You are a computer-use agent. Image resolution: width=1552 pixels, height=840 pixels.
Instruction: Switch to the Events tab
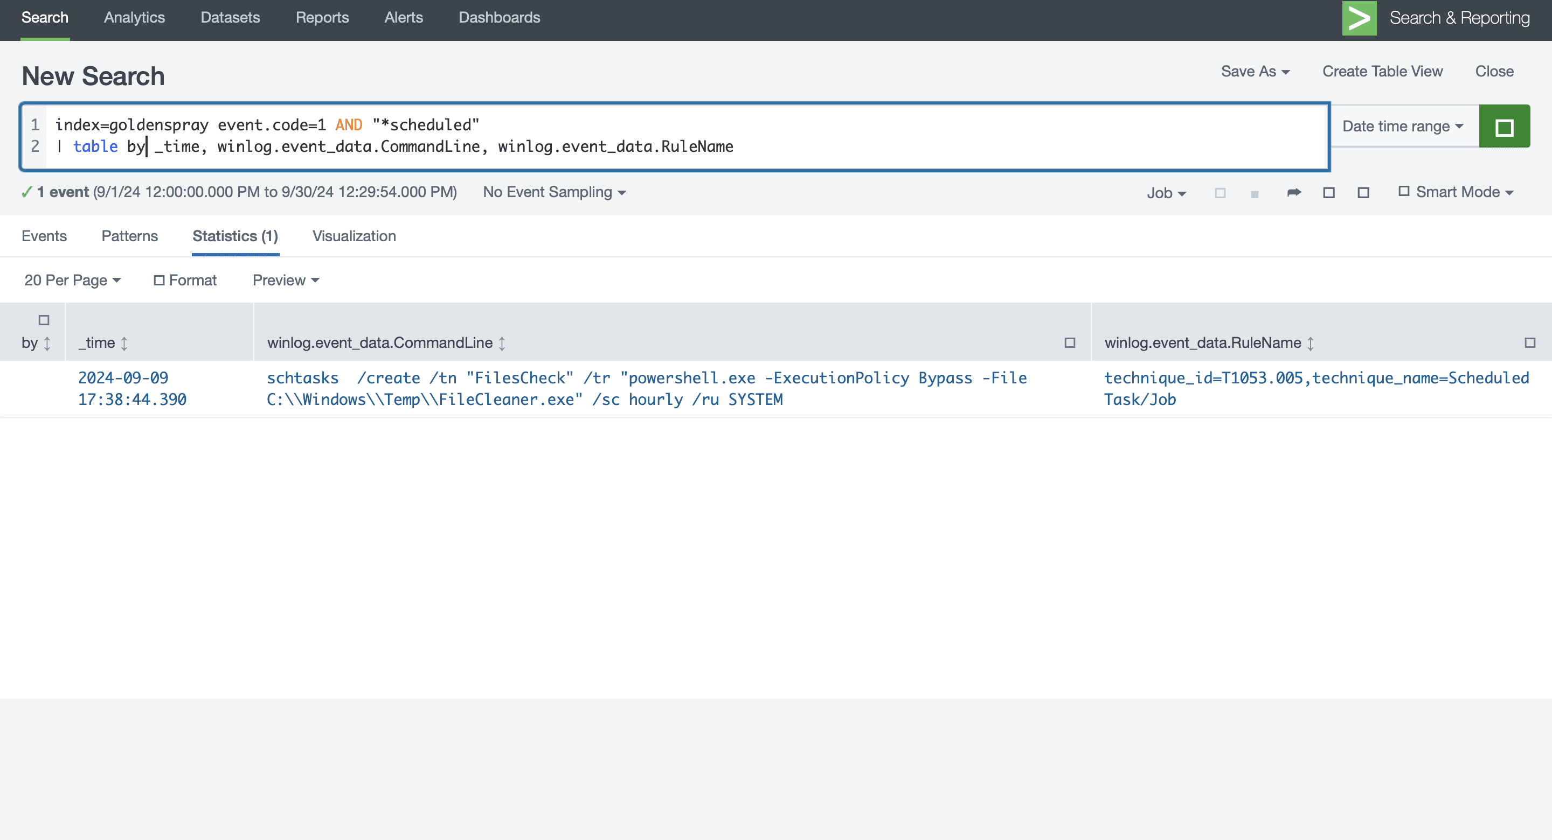44,236
